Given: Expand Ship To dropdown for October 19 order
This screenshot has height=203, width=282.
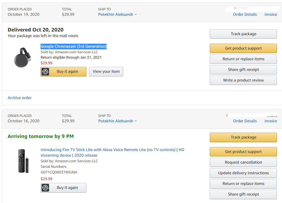Looking at the screenshot, I should tap(136, 14).
